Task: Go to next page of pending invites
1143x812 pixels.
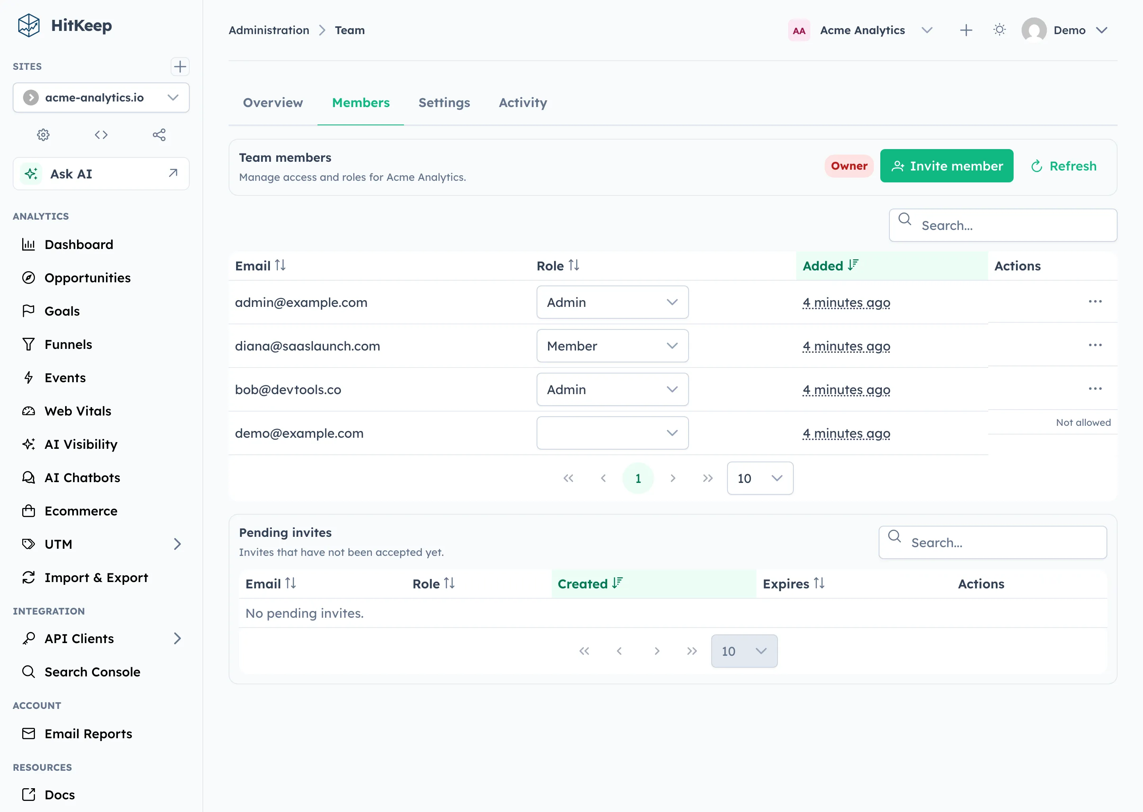Action: pyautogui.click(x=657, y=651)
